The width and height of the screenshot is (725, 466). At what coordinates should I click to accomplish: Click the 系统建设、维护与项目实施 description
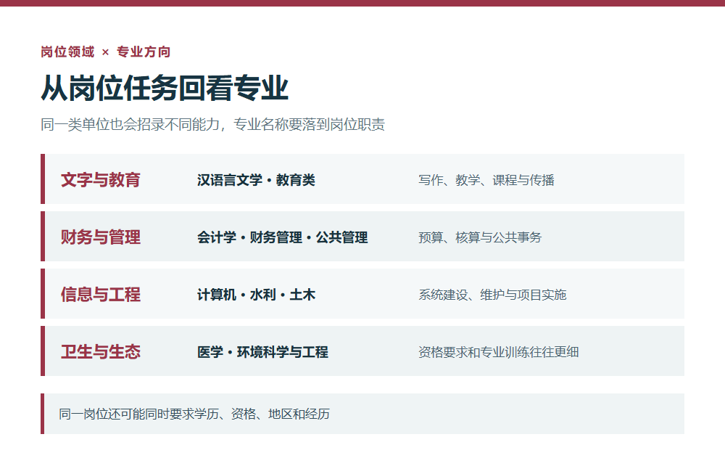pos(492,295)
